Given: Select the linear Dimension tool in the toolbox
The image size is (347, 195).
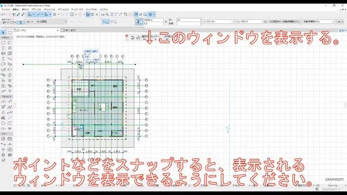Looking at the screenshot, I should click(x=3, y=101).
